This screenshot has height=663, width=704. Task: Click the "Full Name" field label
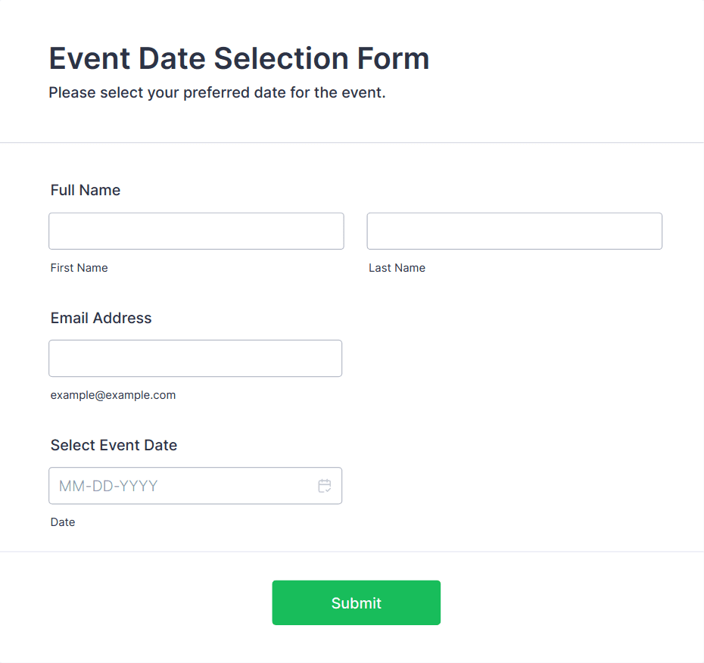pos(86,190)
